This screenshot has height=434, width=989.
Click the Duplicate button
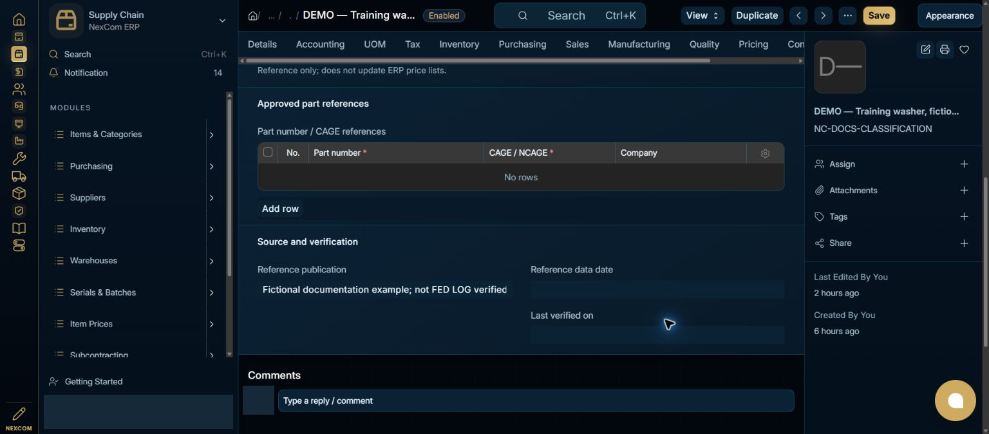pos(757,15)
